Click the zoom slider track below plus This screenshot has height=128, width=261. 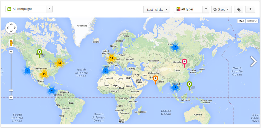[11, 71]
